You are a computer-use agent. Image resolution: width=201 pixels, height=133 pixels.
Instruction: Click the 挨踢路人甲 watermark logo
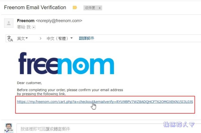(179, 124)
